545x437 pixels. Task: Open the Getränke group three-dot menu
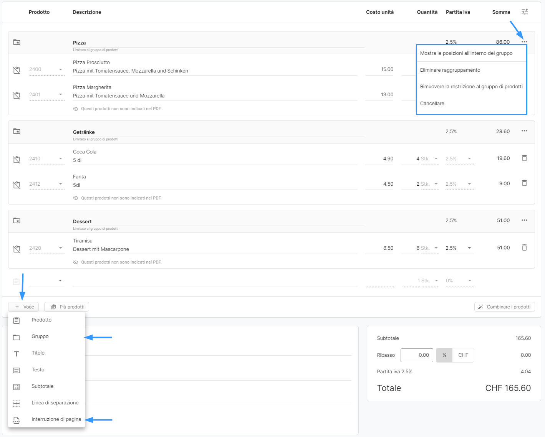point(524,131)
